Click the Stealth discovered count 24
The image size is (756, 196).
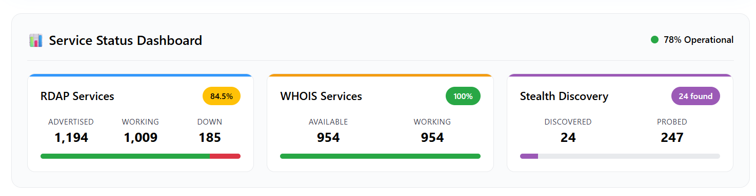click(x=568, y=137)
